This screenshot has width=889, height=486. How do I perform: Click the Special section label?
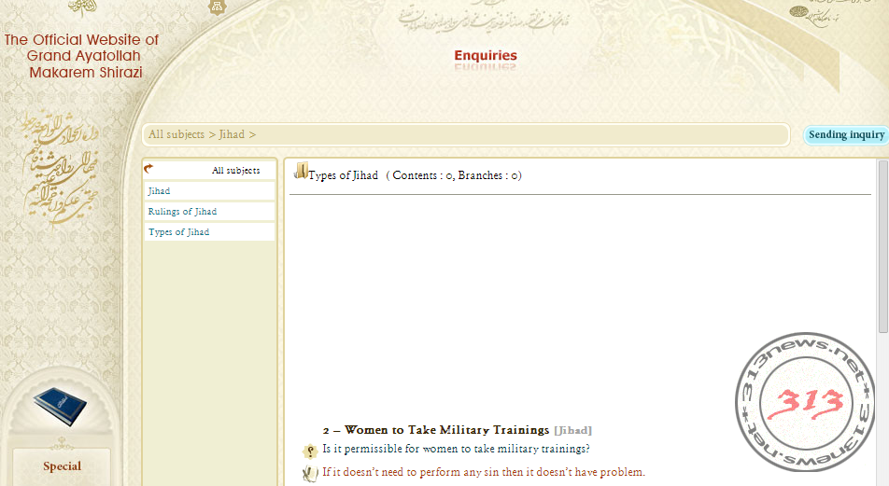click(63, 466)
